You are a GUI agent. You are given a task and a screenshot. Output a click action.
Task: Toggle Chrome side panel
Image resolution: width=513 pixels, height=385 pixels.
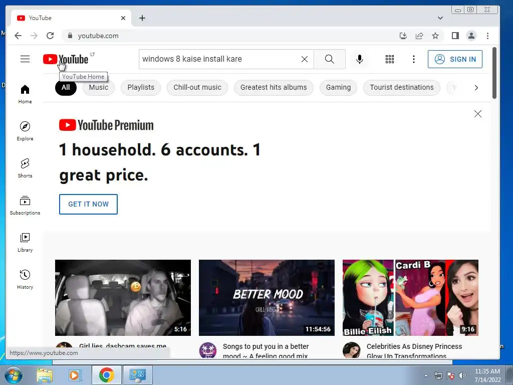455,36
